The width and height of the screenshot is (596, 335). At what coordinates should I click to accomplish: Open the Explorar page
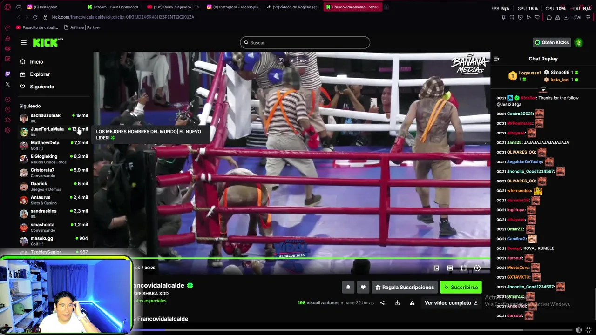40,74
